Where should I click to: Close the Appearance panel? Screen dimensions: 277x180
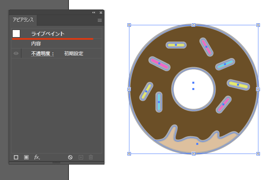pos(101,13)
